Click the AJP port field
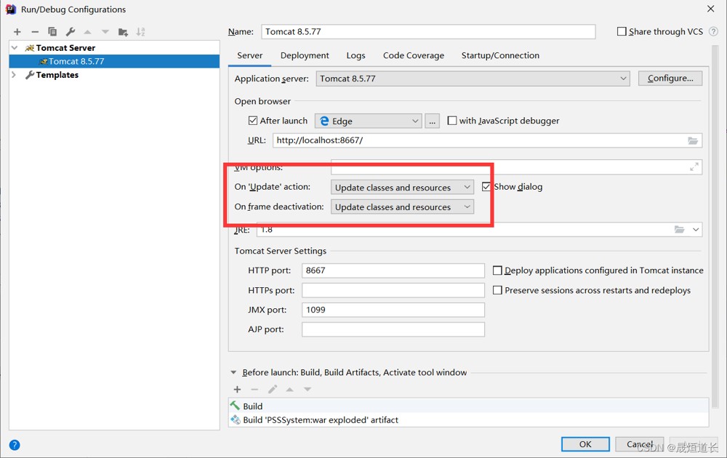The height and width of the screenshot is (458, 727). (x=393, y=329)
